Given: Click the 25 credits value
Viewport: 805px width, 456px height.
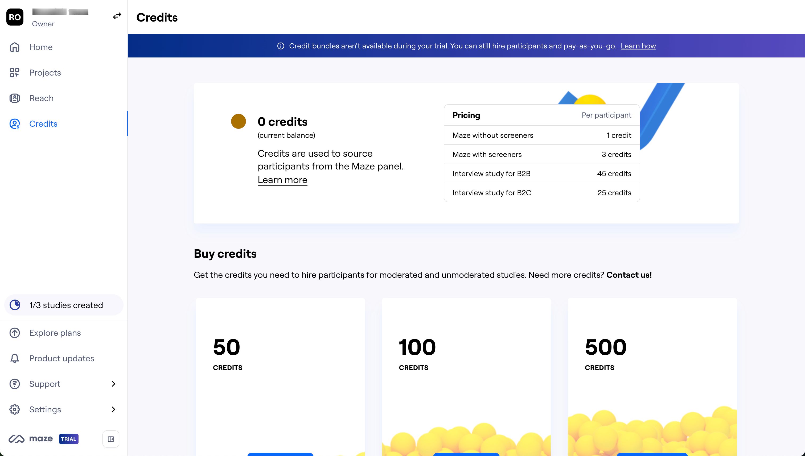Looking at the screenshot, I should point(614,193).
